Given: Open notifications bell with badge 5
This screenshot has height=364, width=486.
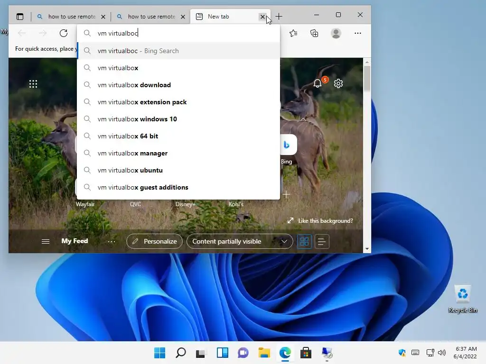Looking at the screenshot, I should pyautogui.click(x=318, y=83).
